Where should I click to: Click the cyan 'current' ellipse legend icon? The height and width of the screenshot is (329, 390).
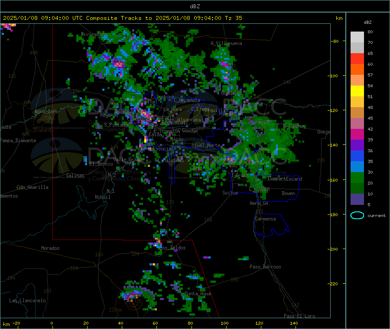357,215
